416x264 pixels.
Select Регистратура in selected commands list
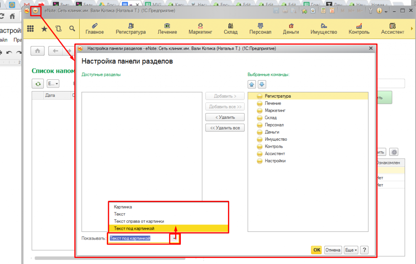[x=308, y=96]
